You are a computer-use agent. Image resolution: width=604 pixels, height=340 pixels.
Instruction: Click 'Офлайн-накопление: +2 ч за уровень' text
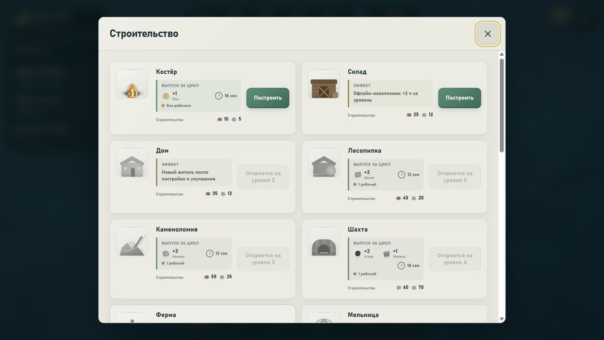(386, 97)
